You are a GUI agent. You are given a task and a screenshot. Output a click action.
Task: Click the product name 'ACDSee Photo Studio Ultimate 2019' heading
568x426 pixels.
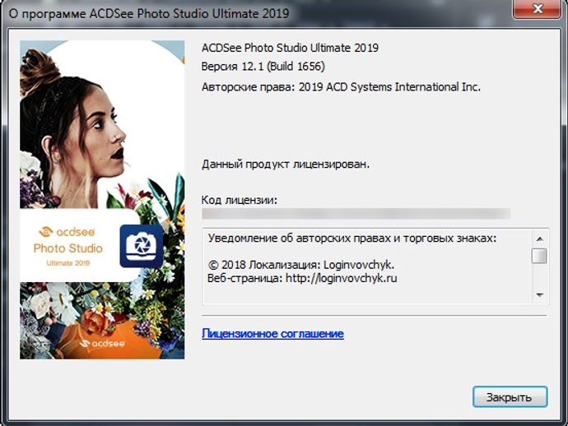pos(290,48)
